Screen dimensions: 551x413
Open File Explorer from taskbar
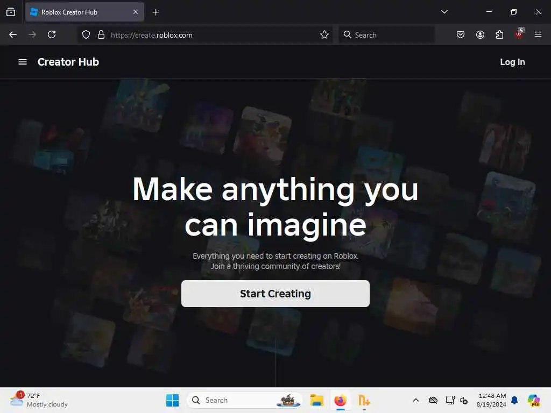(x=316, y=400)
